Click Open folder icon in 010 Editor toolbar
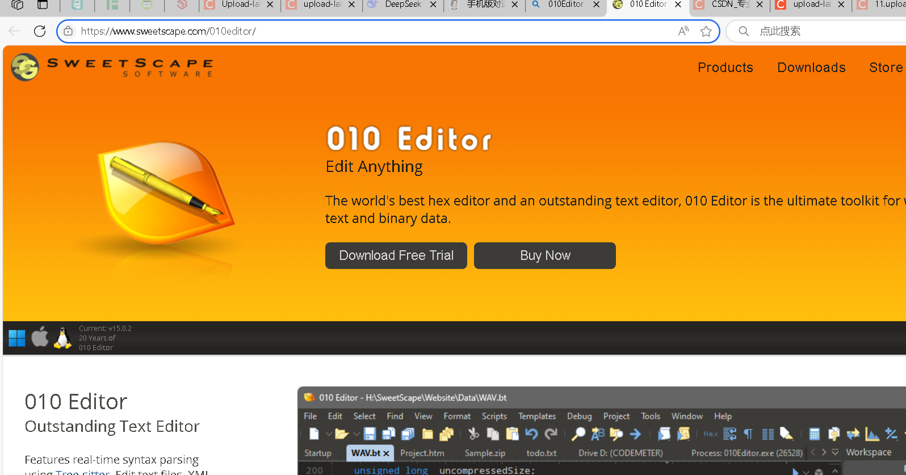Viewport: 906px width, 475px height. tap(342, 434)
